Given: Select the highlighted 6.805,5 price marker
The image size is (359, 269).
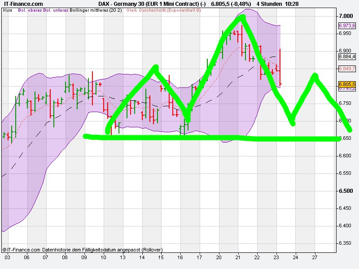Looking at the screenshot, I should [x=347, y=84].
